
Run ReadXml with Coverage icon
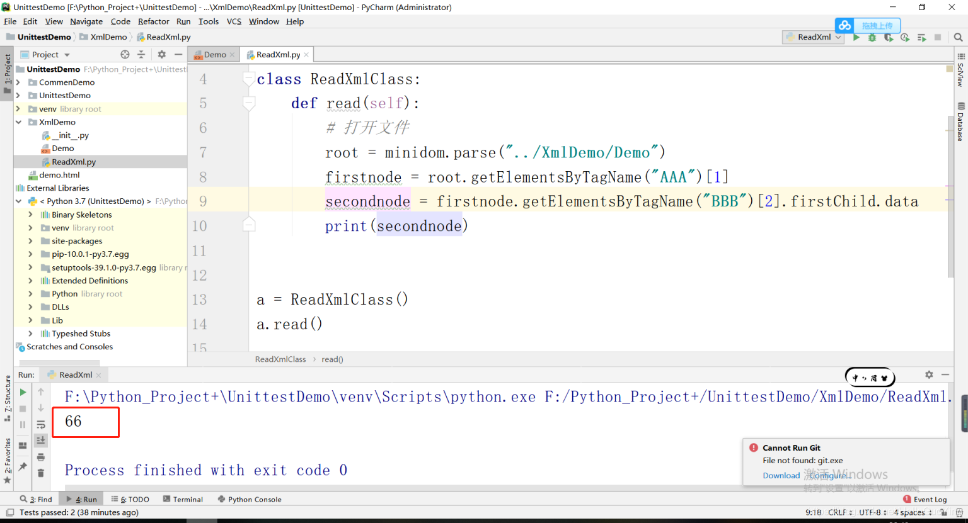click(x=889, y=38)
